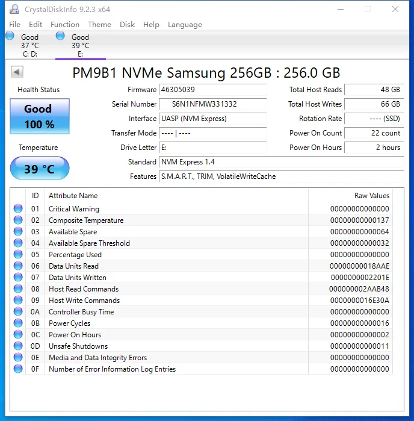This screenshot has width=414, height=421.
Task: Click the Serial Number field
Action: coord(212,104)
